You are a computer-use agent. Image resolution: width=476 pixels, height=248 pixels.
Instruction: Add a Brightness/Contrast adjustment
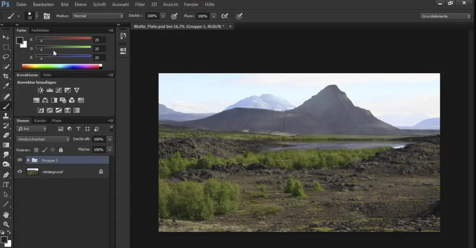(40, 90)
